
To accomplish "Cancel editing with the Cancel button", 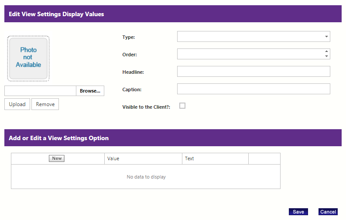I will [x=328, y=212].
